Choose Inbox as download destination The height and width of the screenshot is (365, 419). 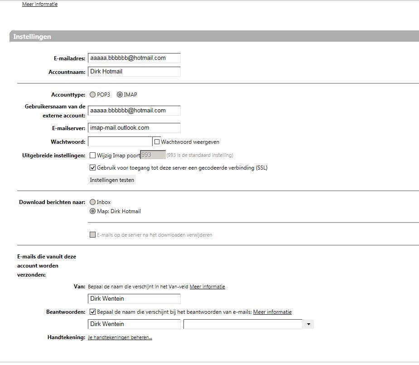coord(92,202)
